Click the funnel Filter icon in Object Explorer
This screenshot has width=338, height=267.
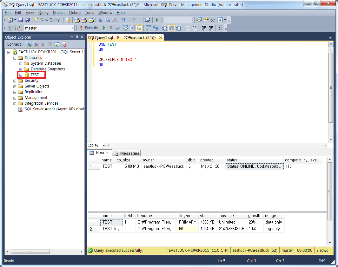click(50, 45)
